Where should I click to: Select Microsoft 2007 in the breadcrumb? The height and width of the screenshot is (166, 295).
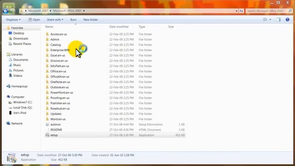(x=38, y=11)
